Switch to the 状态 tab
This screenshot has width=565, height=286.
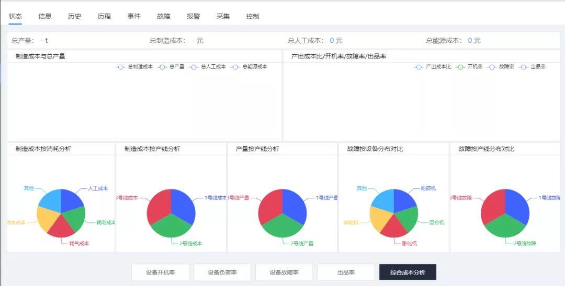click(15, 16)
